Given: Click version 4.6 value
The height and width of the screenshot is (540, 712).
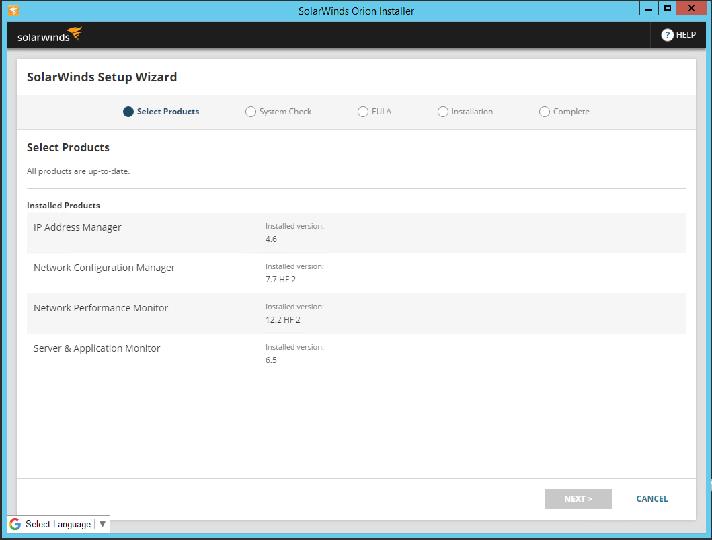Looking at the screenshot, I should pyautogui.click(x=271, y=239).
